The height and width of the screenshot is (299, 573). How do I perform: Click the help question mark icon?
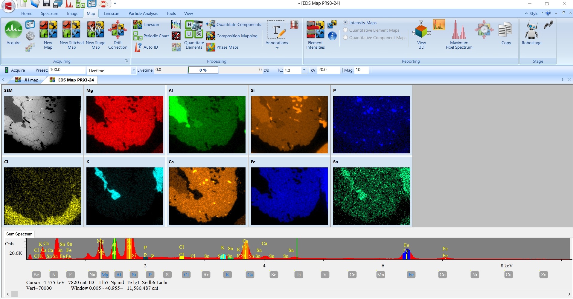point(548,13)
